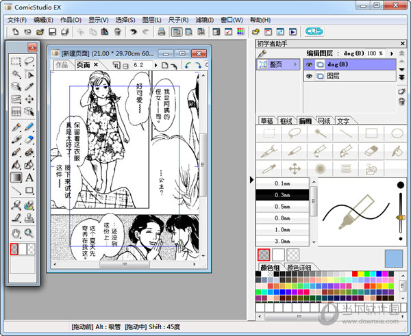The image size is (411, 336).
Task: Click the color grid icon in main toolbar
Action: click(240, 32)
